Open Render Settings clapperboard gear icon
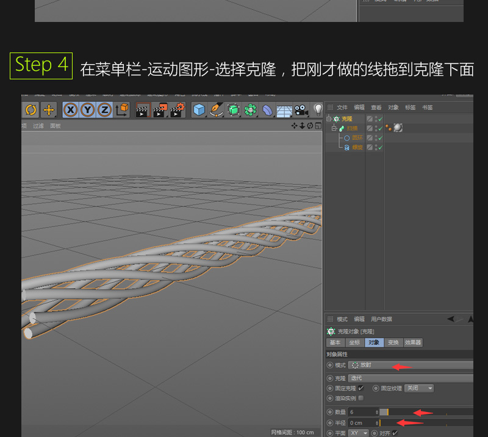The height and width of the screenshot is (437, 488). (178, 110)
